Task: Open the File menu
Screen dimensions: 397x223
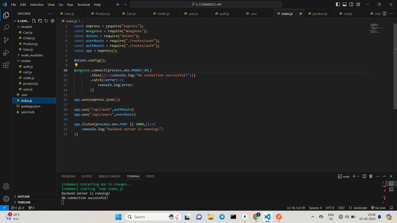Action: click(14, 5)
